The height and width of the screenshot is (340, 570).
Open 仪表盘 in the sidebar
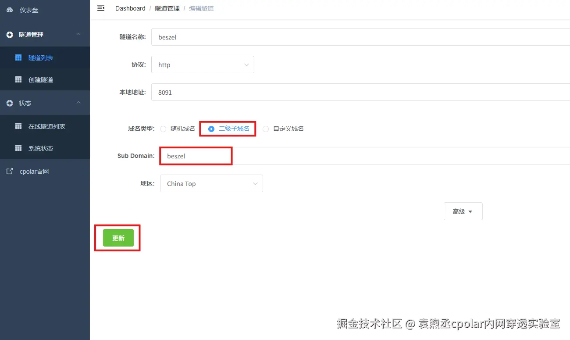tap(45, 10)
